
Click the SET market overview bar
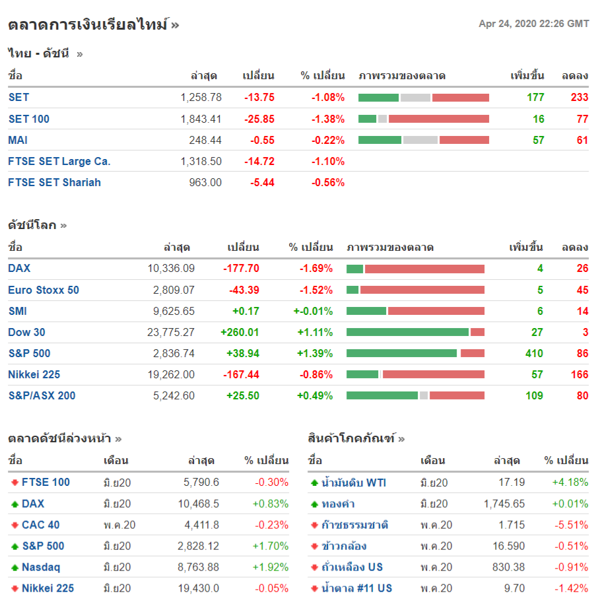point(423,98)
